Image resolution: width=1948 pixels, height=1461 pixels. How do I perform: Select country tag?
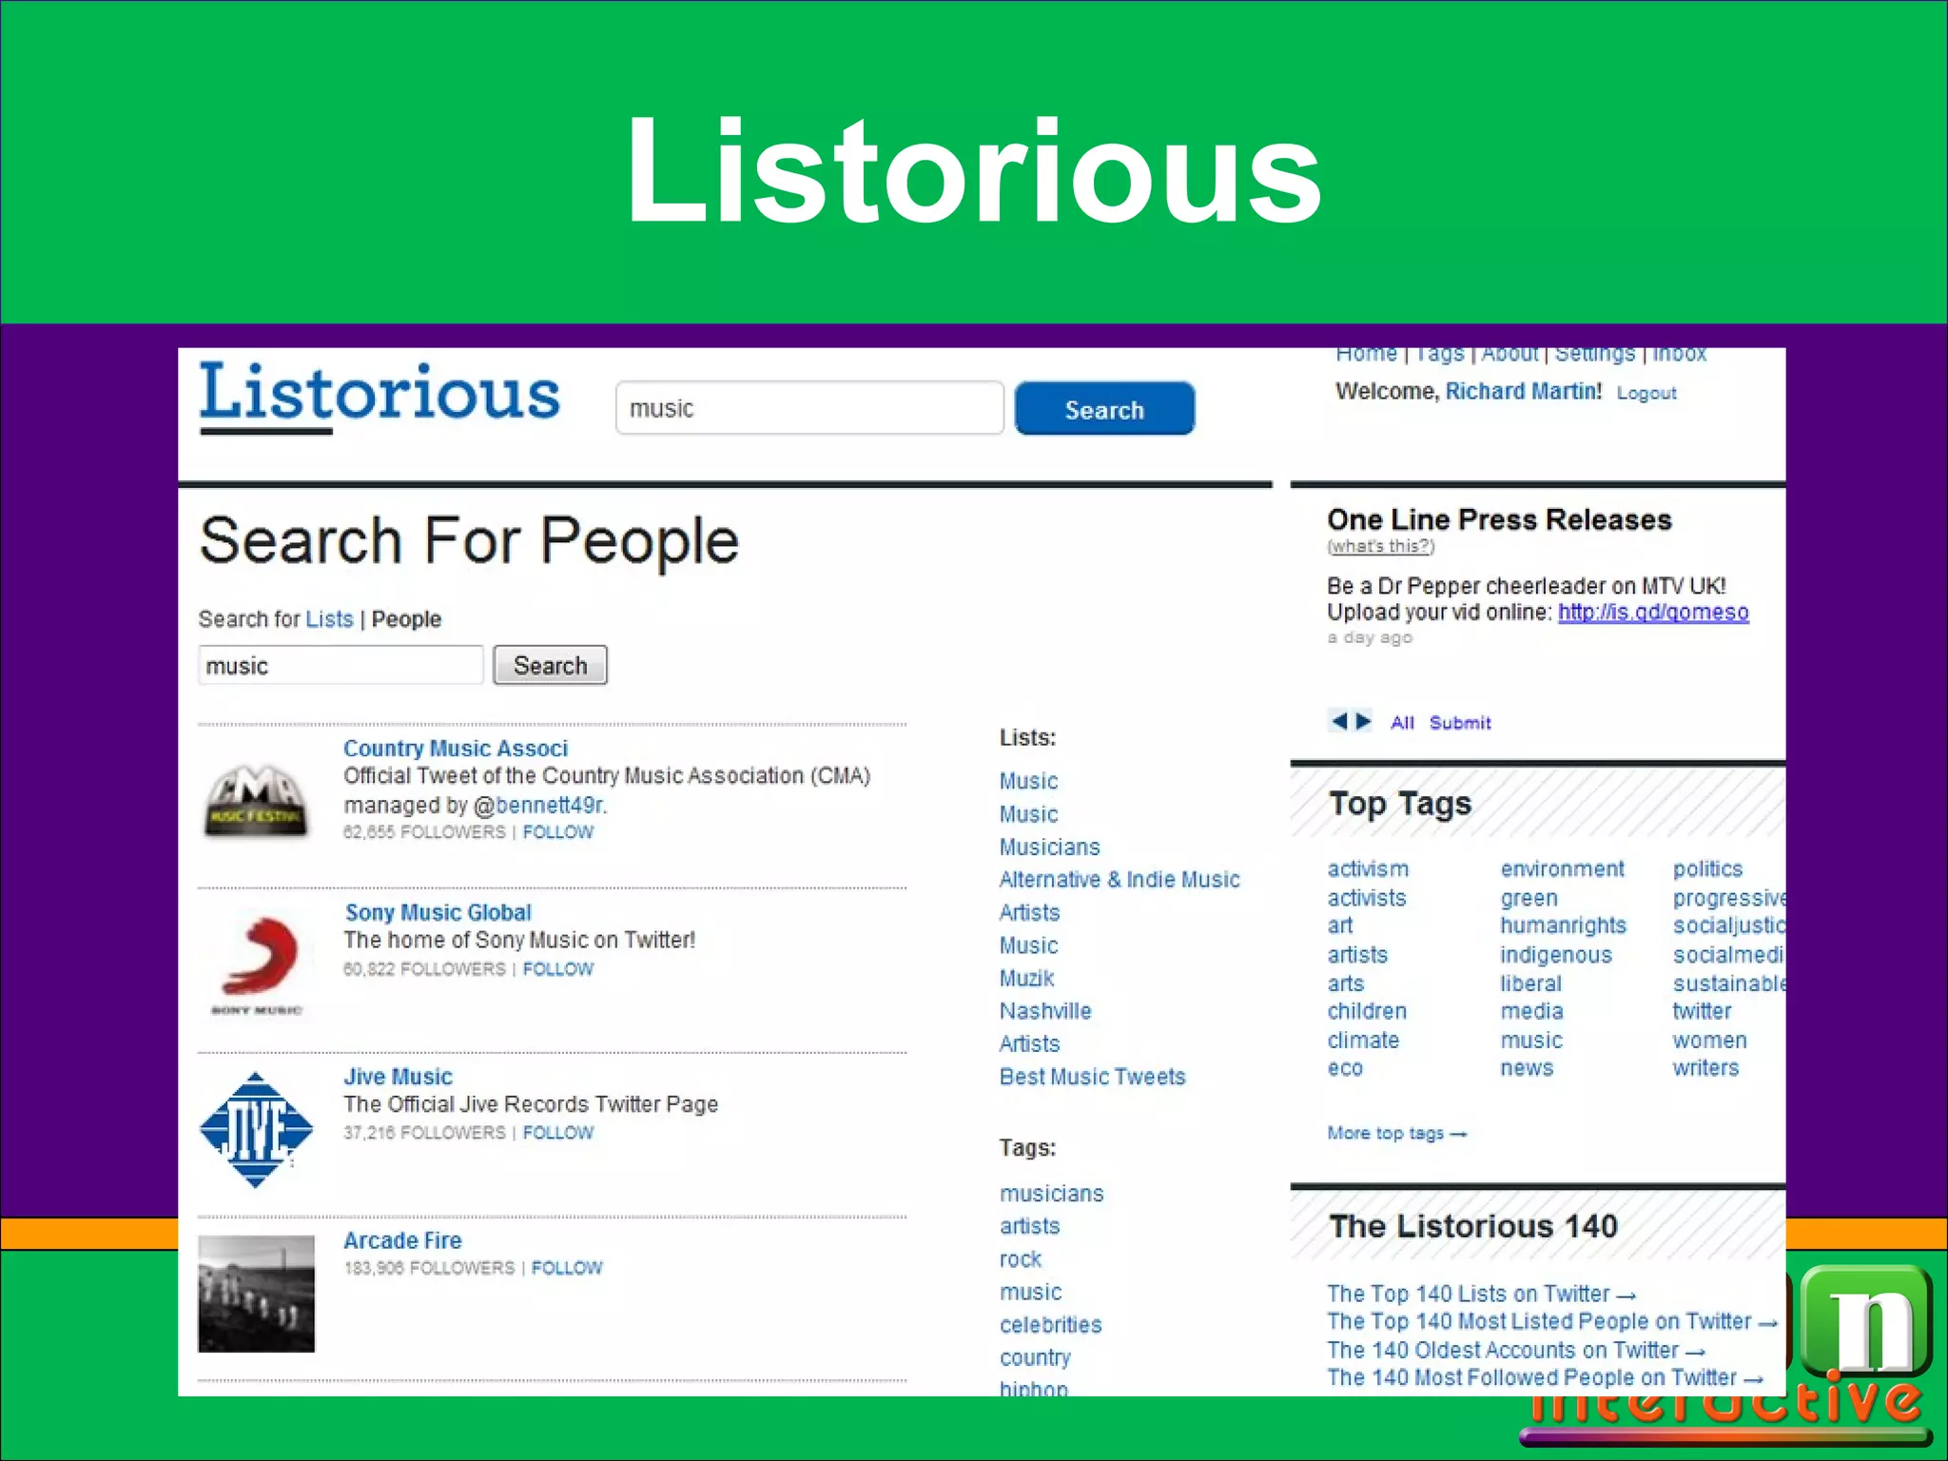click(1035, 1357)
